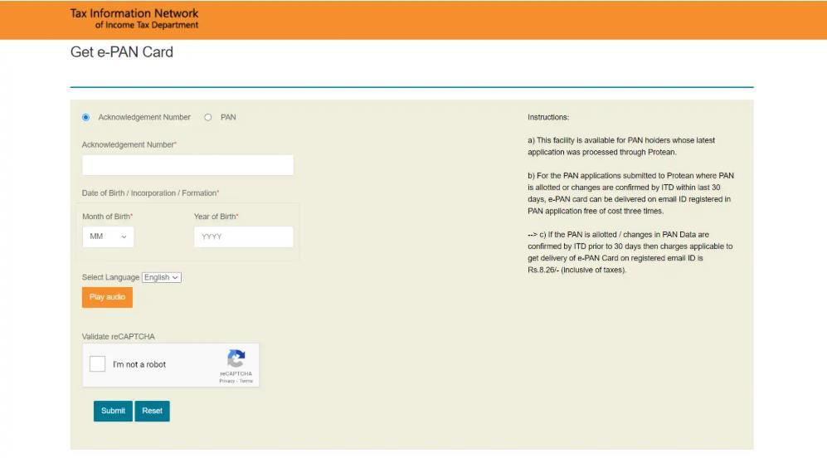Viewport: 827px width, 458px height.
Task: Expand the Select Language English dropdown
Action: pyautogui.click(x=162, y=277)
